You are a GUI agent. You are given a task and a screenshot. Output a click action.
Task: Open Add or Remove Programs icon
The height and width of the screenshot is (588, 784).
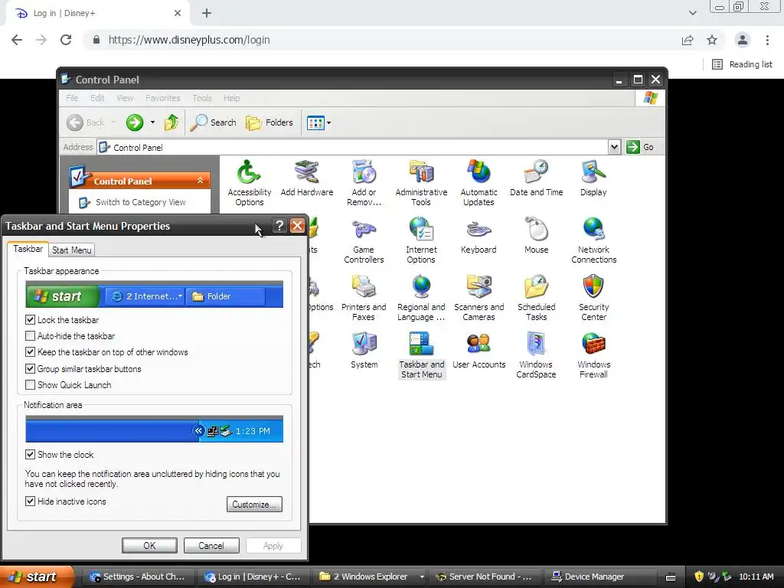click(364, 183)
